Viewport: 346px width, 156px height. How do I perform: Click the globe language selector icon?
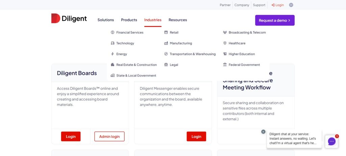(291, 5)
